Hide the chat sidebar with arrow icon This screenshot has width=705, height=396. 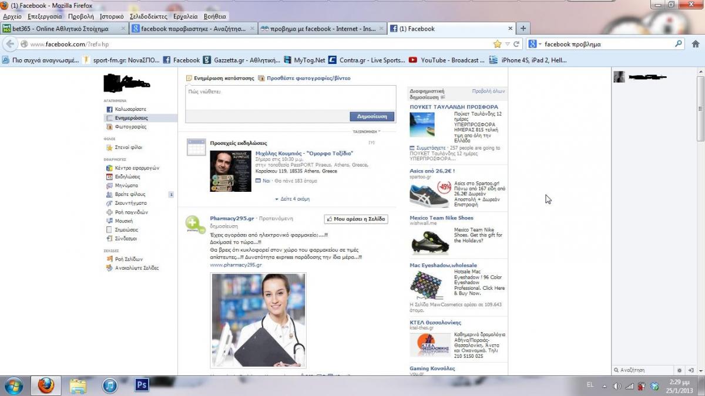(691, 370)
